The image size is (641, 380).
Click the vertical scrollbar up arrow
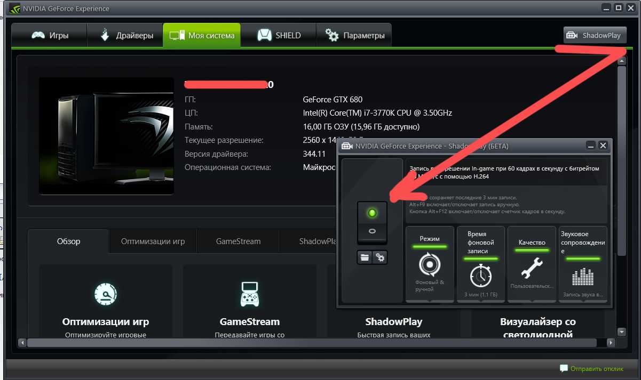(x=621, y=61)
